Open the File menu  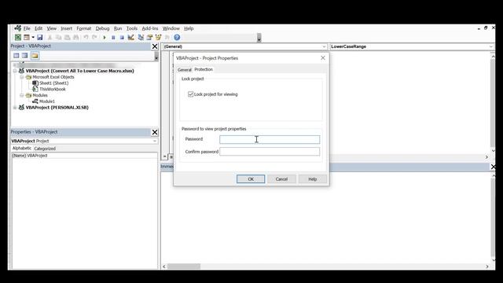tap(27, 28)
